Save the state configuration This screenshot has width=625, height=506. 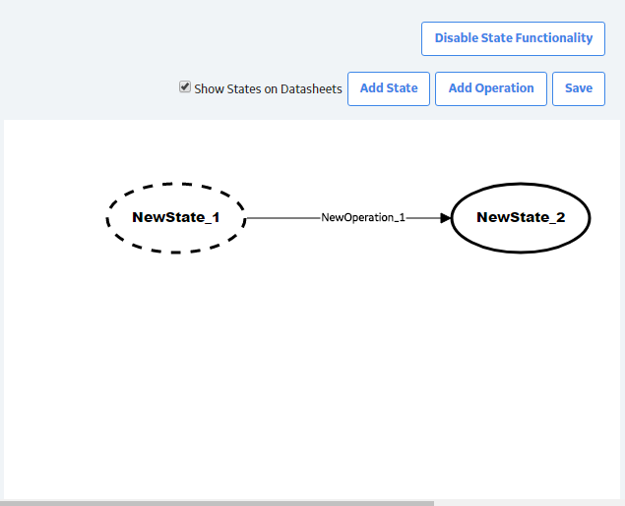tap(579, 88)
